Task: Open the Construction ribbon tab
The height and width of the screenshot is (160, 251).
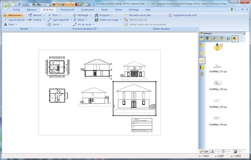Action: click(x=87, y=10)
